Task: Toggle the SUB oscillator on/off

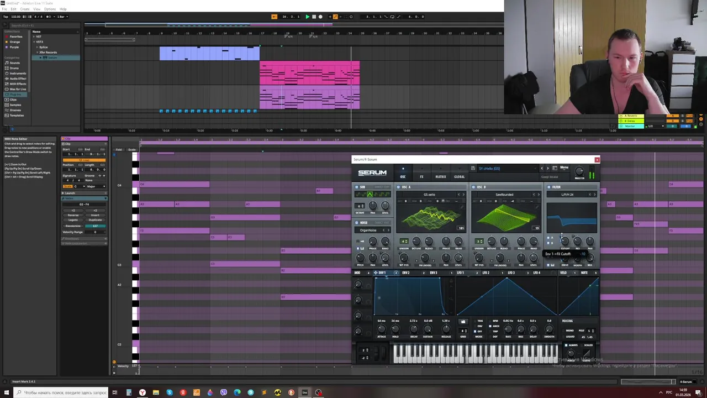Action: click(357, 187)
